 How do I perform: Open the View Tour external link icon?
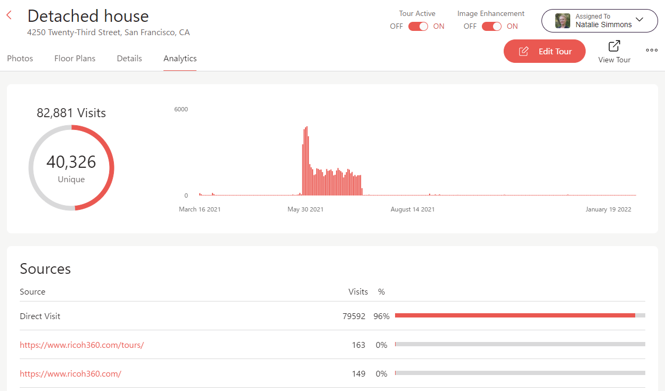614,46
